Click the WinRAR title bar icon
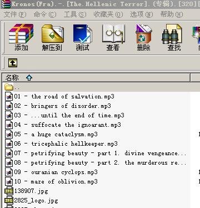The width and height of the screenshot is (200, 208). (x=6, y=4)
